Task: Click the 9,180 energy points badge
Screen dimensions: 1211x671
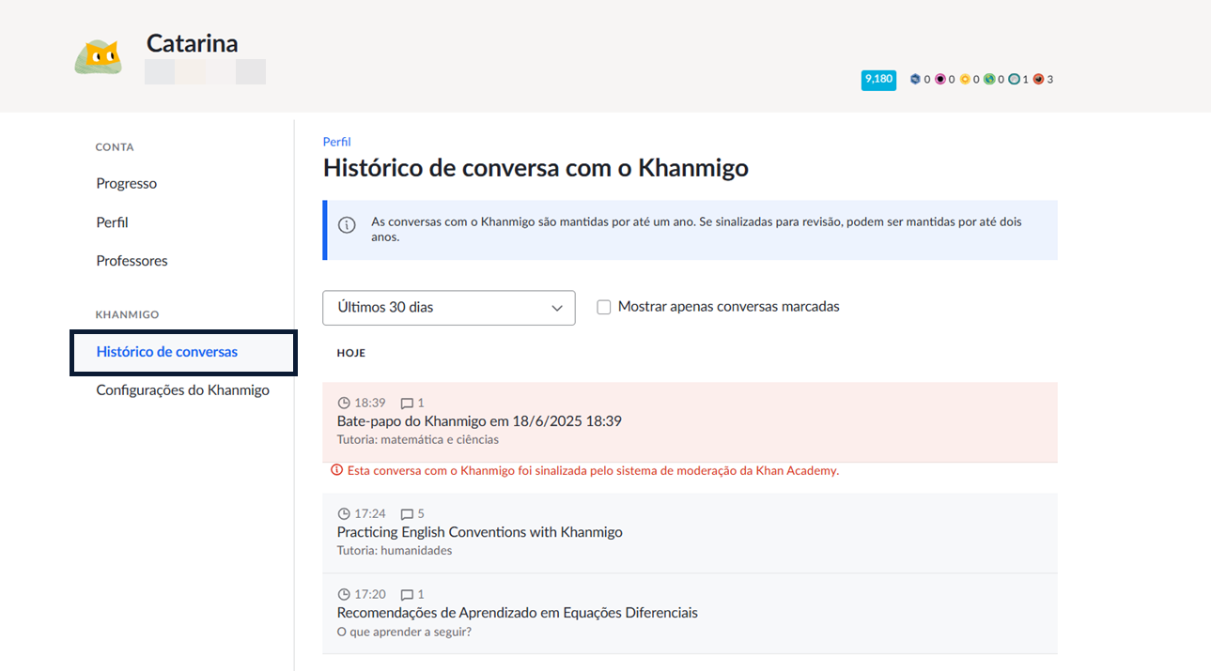Action: pos(878,80)
